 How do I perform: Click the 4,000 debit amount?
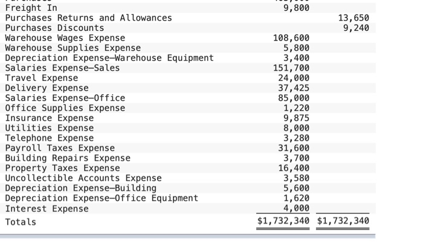click(296, 208)
